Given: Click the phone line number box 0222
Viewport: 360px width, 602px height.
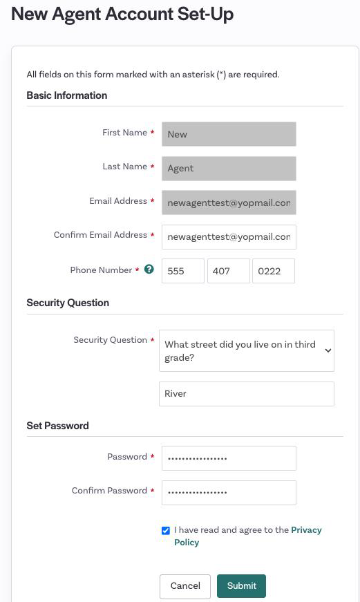Looking at the screenshot, I should (x=274, y=271).
